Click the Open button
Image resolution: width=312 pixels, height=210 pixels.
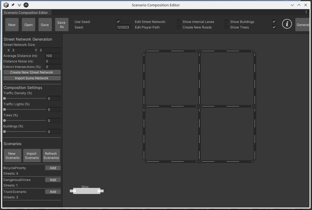click(x=29, y=25)
